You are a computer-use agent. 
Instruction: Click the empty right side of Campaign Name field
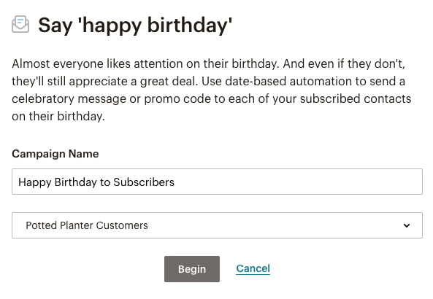[x=298, y=182]
